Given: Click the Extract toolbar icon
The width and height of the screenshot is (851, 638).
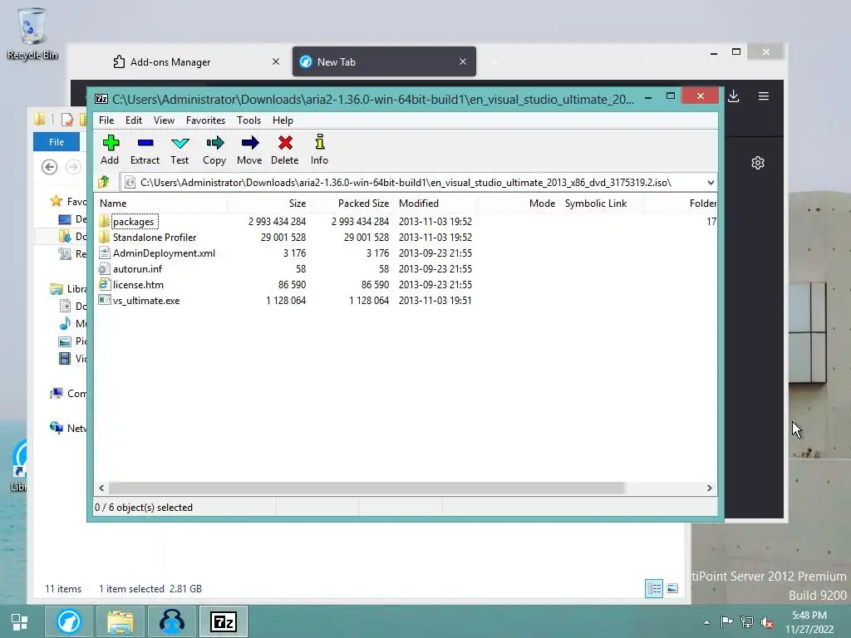Looking at the screenshot, I should pyautogui.click(x=145, y=150).
